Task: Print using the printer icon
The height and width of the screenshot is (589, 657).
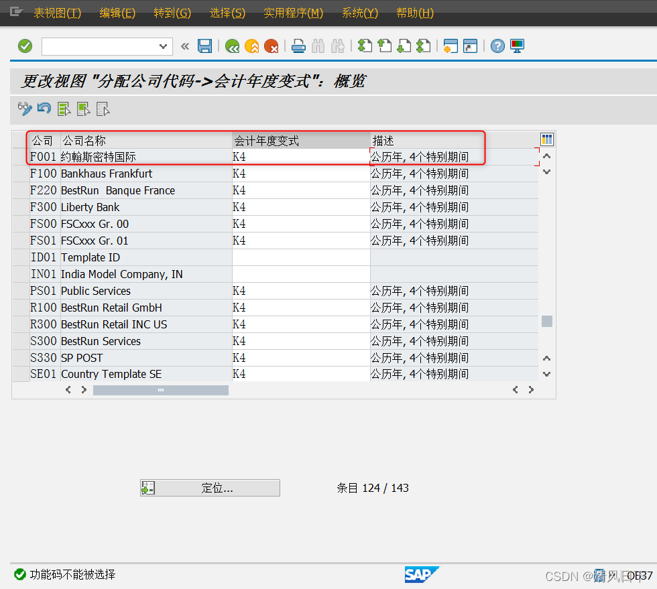Action: 298,46
